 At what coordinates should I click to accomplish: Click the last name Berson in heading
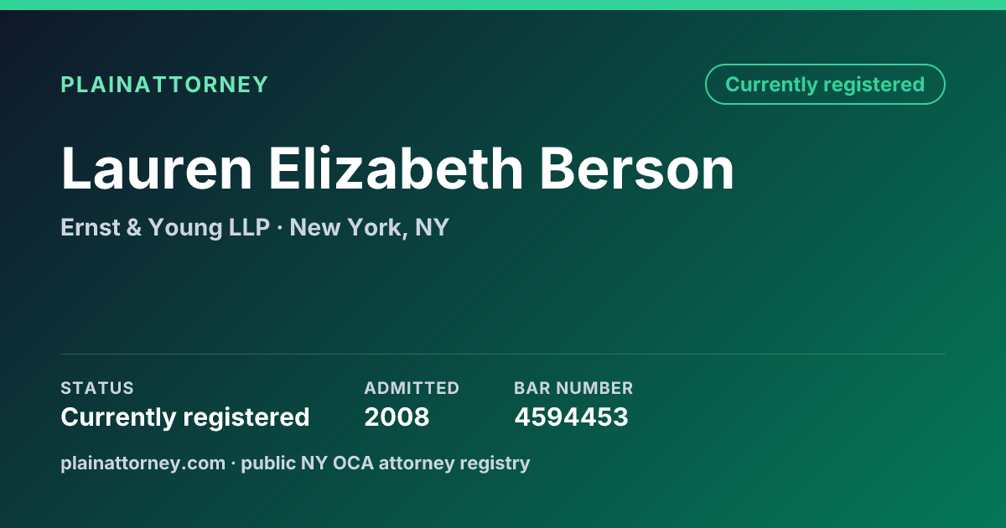(637, 168)
